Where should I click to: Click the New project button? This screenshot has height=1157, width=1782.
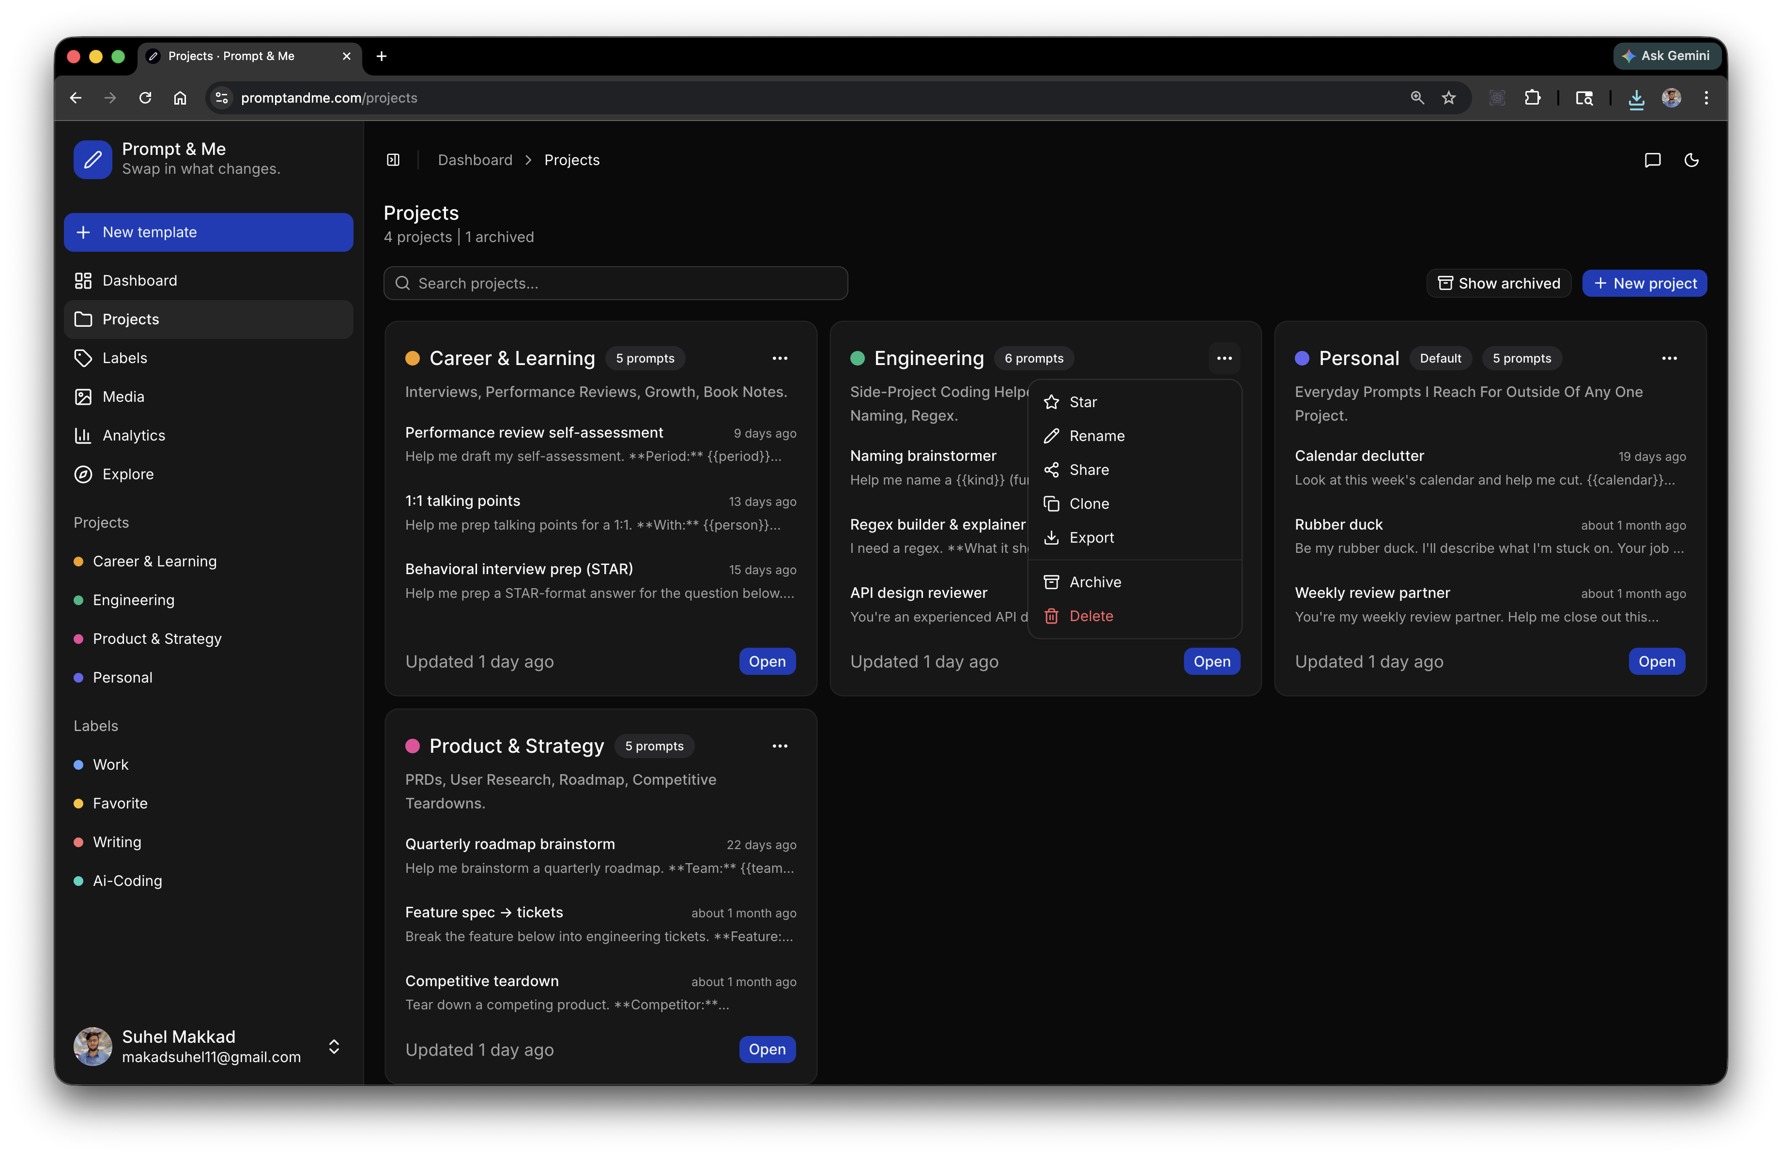coord(1644,283)
